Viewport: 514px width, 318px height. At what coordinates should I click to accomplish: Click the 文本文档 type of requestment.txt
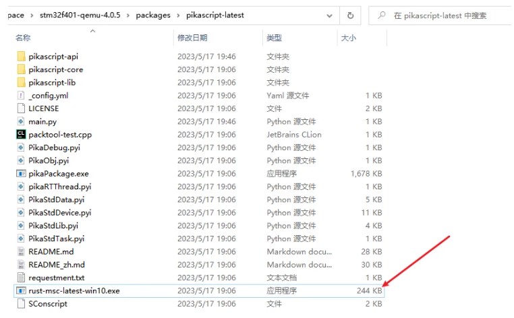(281, 278)
